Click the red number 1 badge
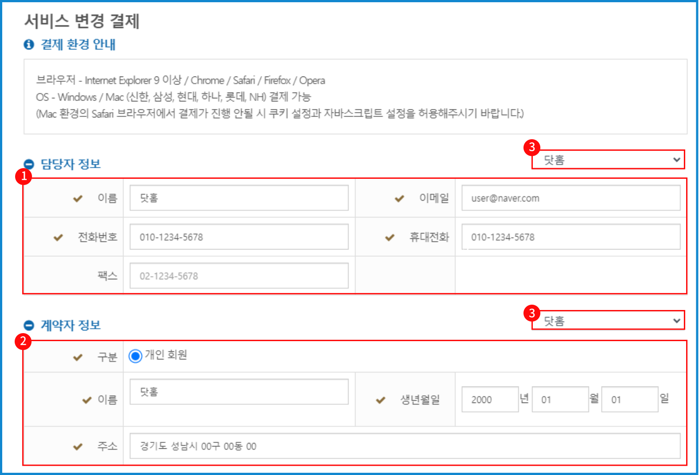Viewport: 699px width, 475px height. [24, 176]
